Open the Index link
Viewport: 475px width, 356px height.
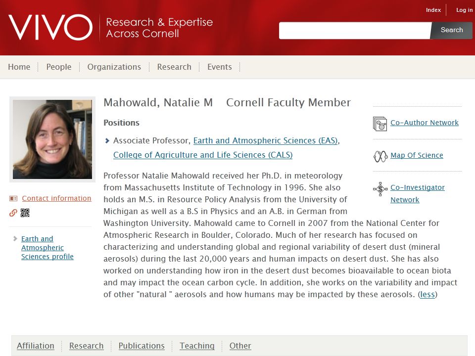tap(433, 10)
